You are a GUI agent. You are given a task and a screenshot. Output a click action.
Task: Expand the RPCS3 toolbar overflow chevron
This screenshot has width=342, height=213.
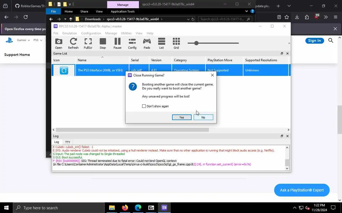point(289,43)
